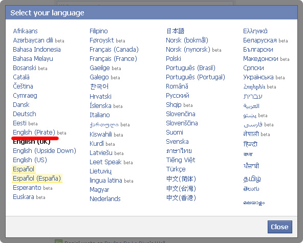Select Norsk (nynorsk) beta
The width and height of the screenshot is (303, 243).
tap(188, 50)
